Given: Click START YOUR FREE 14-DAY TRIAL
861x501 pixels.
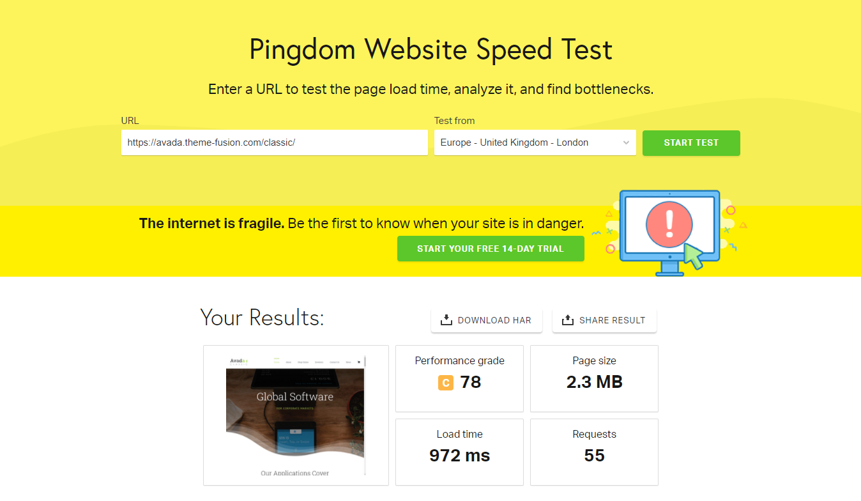Looking at the screenshot, I should click(491, 249).
